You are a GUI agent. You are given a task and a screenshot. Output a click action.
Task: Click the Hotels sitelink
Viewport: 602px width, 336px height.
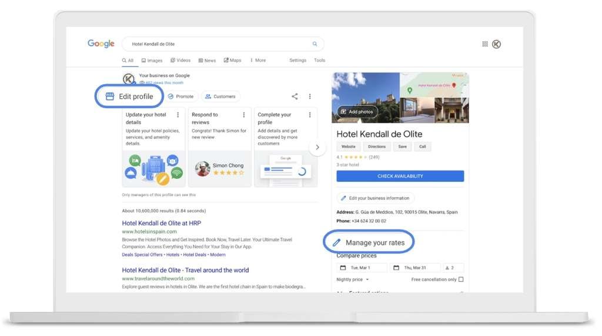pos(173,255)
